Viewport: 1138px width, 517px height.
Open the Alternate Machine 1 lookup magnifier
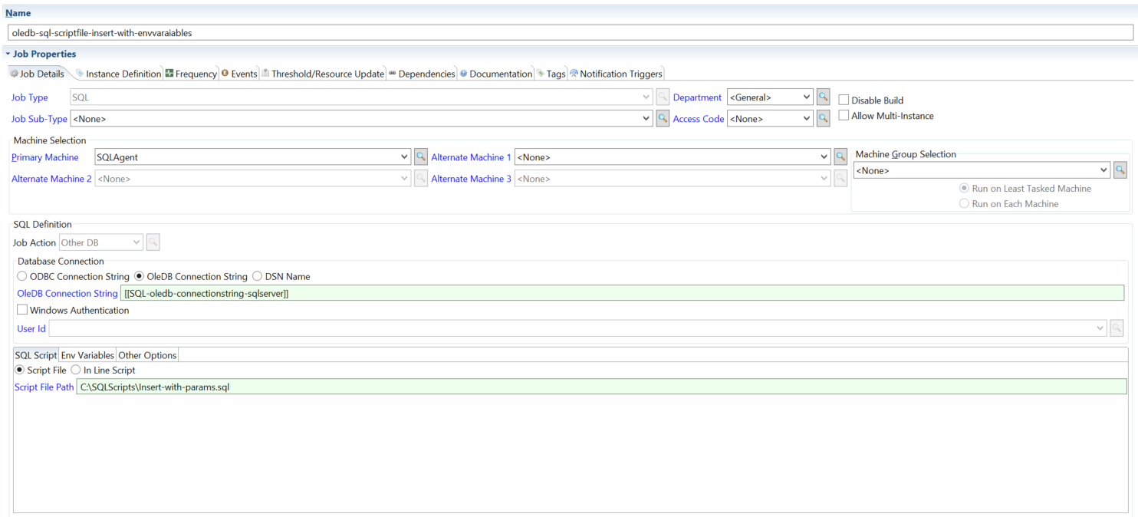click(x=840, y=157)
